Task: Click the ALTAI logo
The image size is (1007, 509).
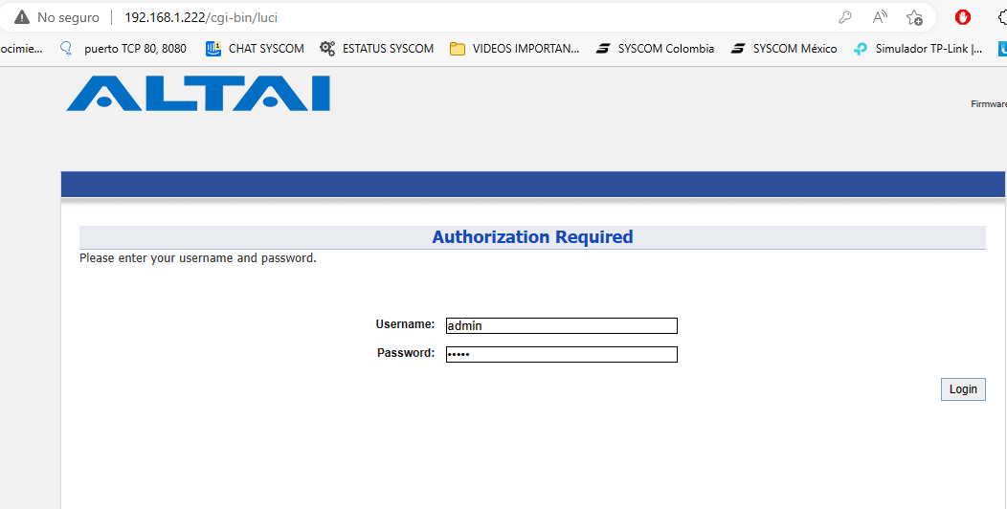Action: (x=198, y=94)
